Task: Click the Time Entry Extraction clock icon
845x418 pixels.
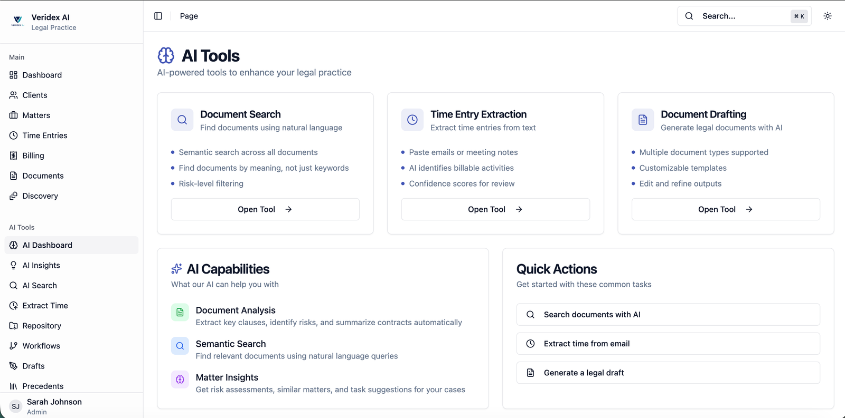Action: pyautogui.click(x=412, y=120)
